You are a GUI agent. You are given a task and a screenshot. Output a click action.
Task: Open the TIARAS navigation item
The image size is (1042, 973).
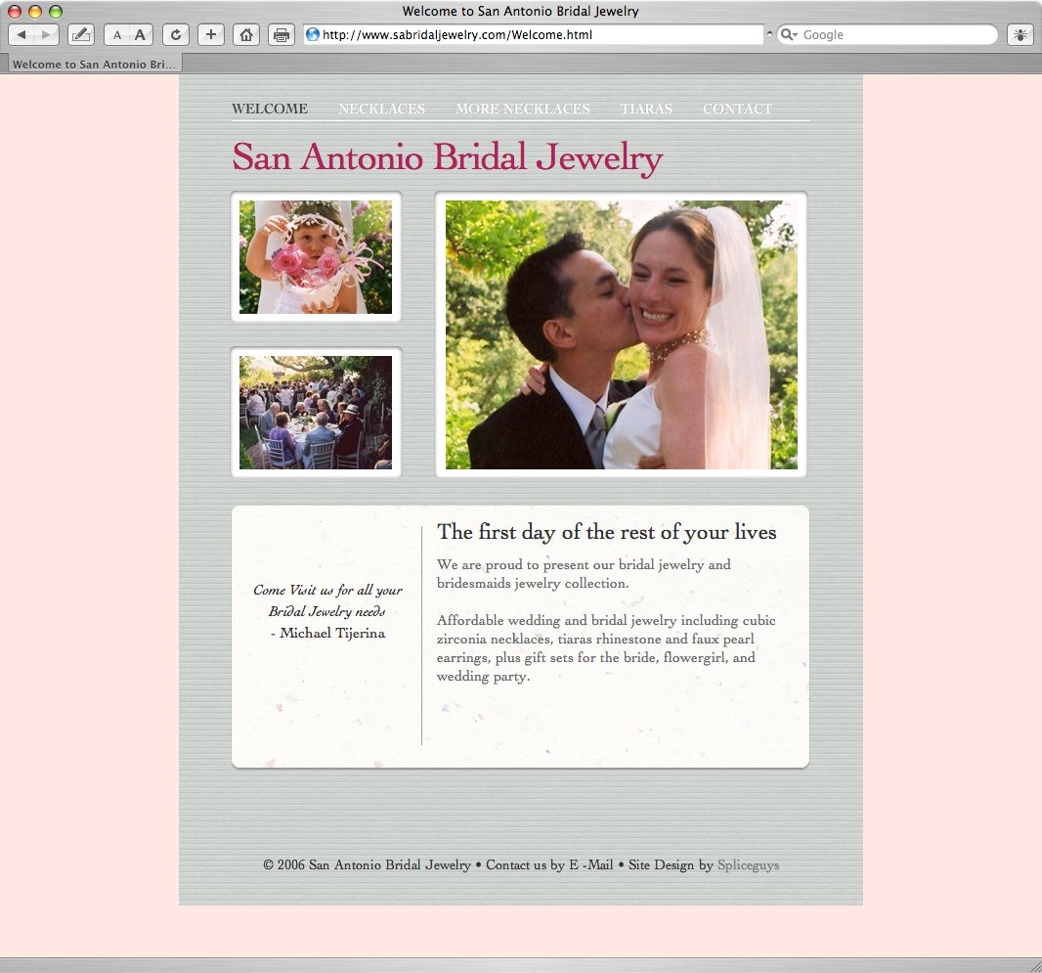(646, 109)
